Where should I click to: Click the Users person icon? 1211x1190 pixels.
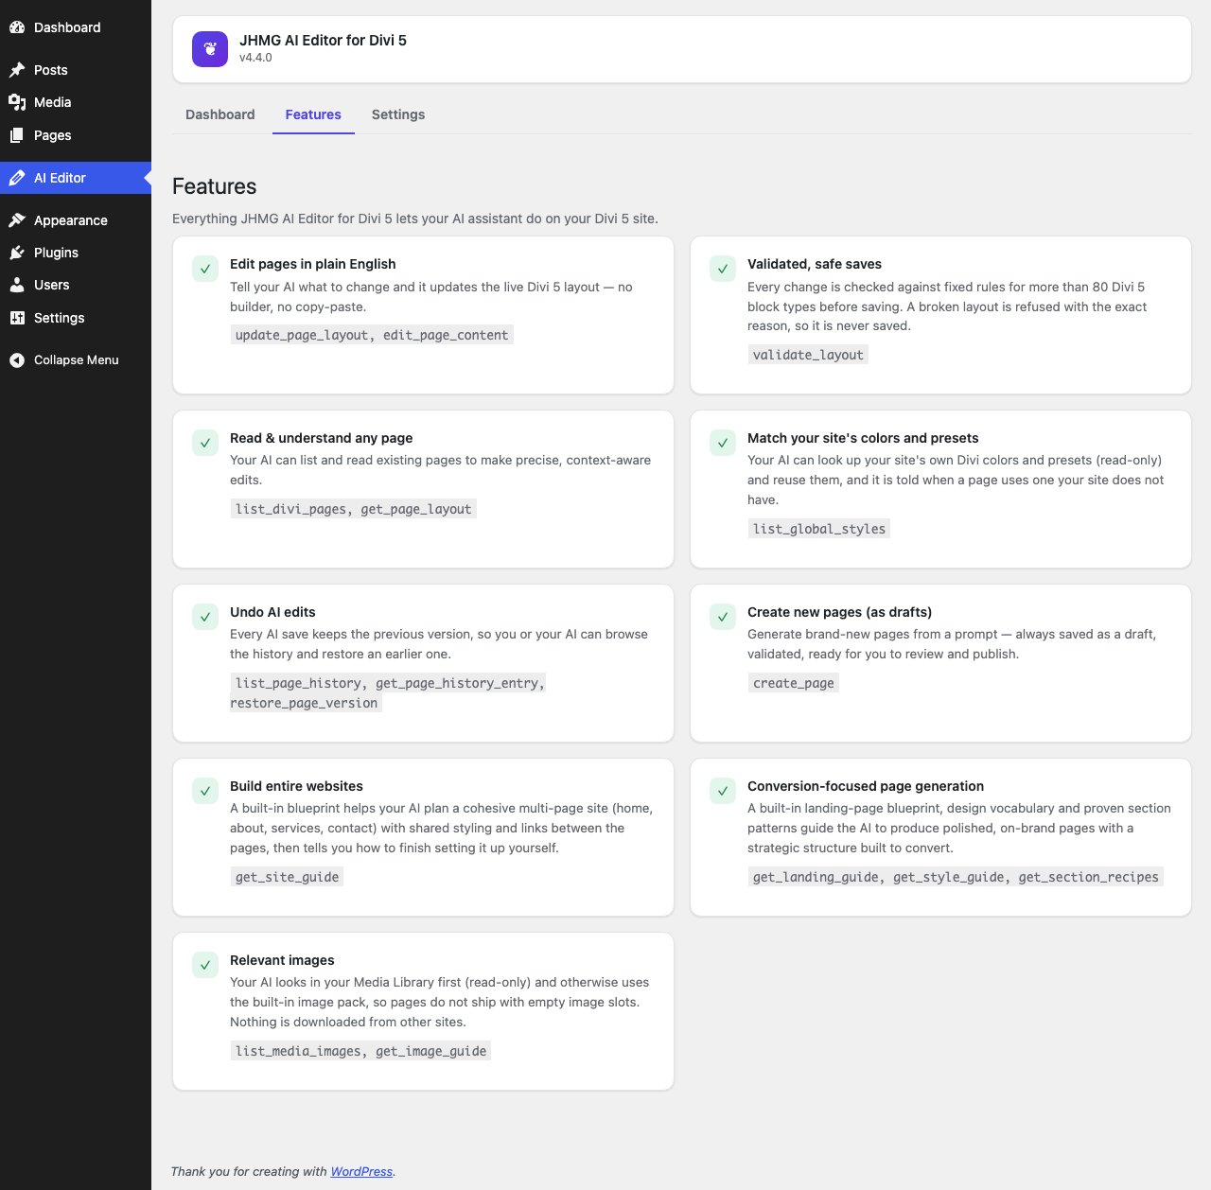pyautogui.click(x=17, y=285)
